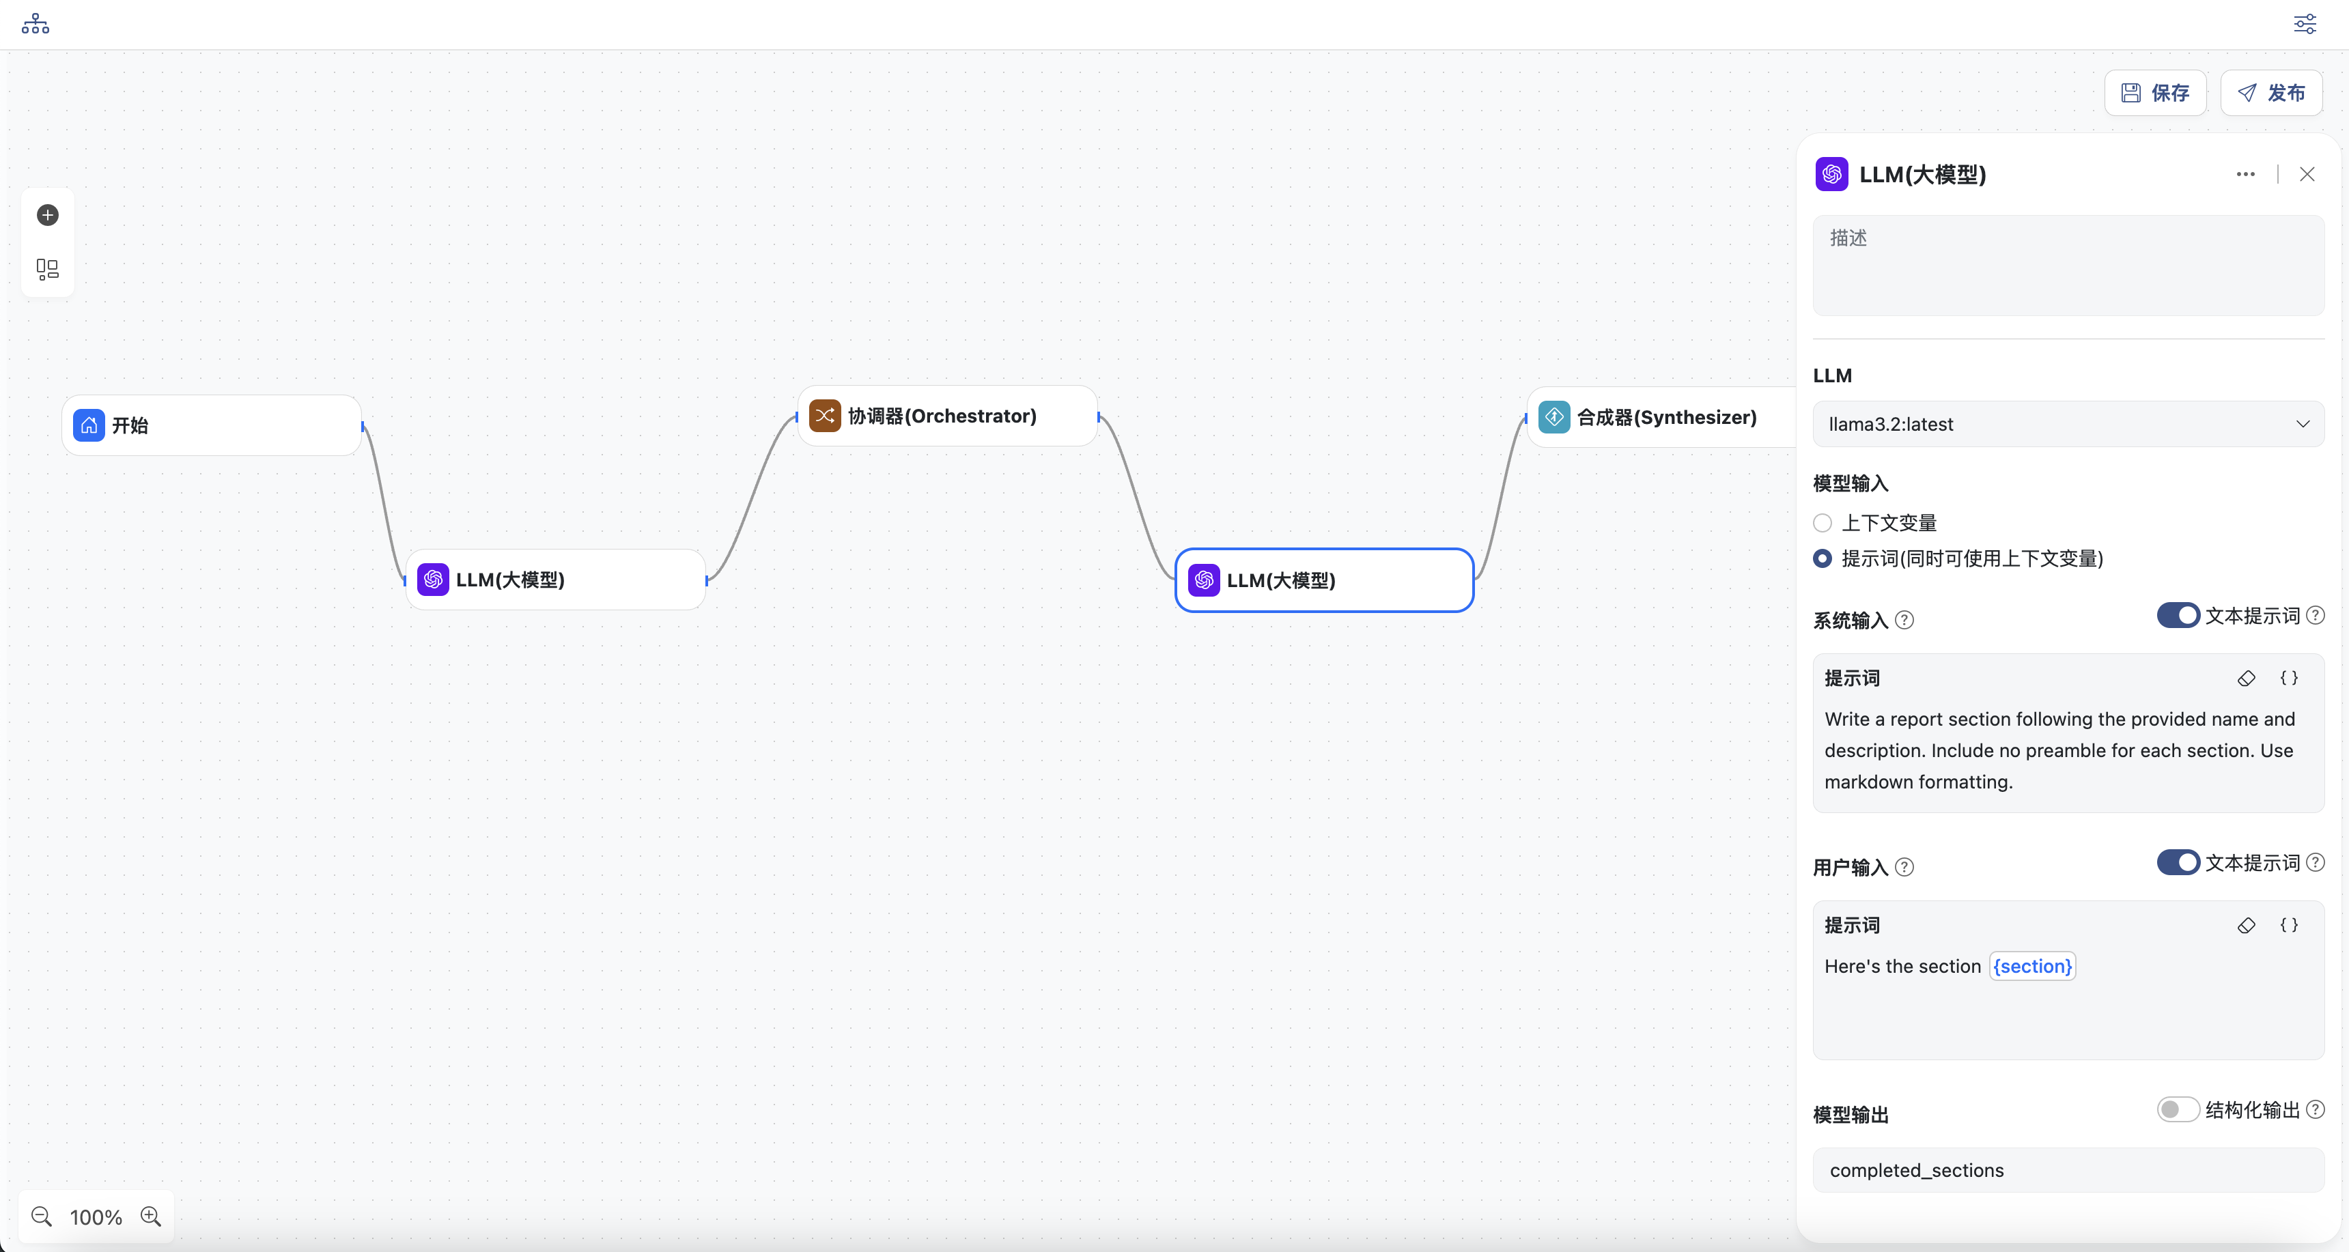The height and width of the screenshot is (1252, 2349).
Task: Click the zoom in magnifier icon
Action: [150, 1217]
